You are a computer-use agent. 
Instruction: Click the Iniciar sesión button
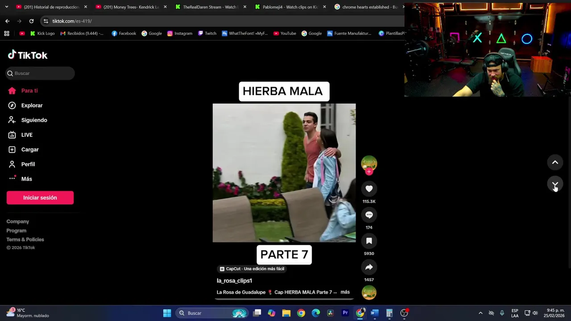[x=40, y=198]
